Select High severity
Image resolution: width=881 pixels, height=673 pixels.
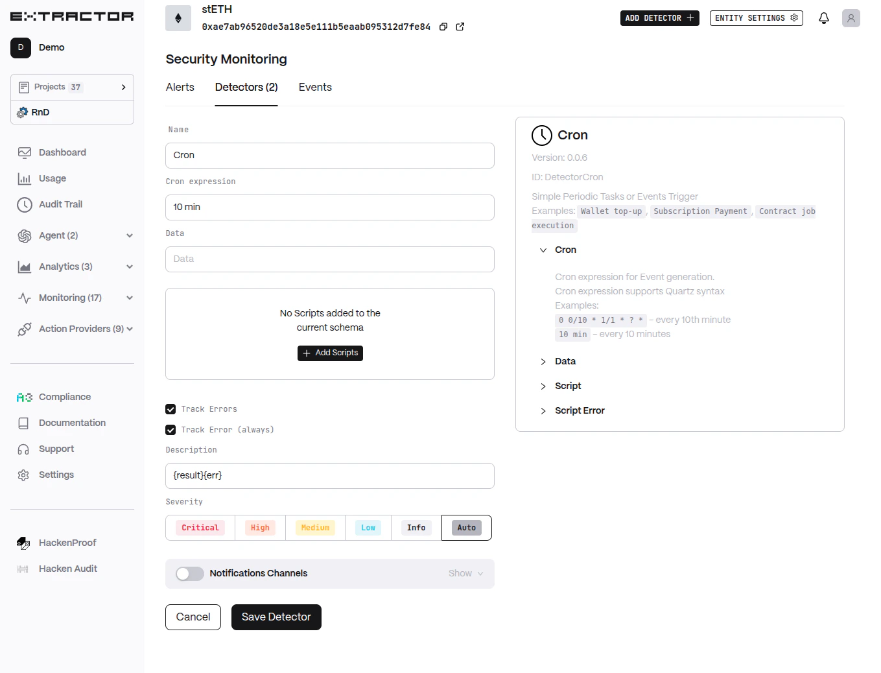(x=260, y=528)
